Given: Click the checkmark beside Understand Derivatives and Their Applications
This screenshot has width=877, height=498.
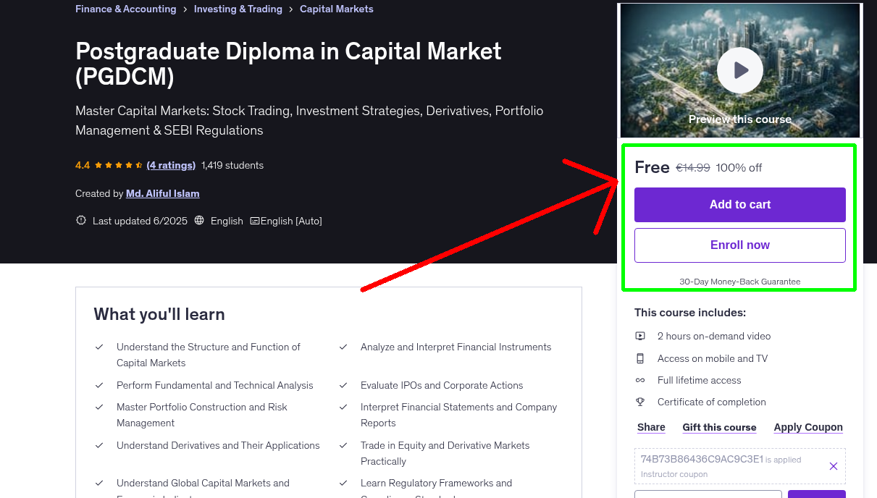Looking at the screenshot, I should (x=99, y=445).
